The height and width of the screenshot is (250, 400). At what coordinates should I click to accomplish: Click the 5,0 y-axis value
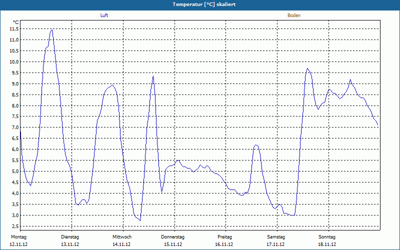[x=15, y=171]
